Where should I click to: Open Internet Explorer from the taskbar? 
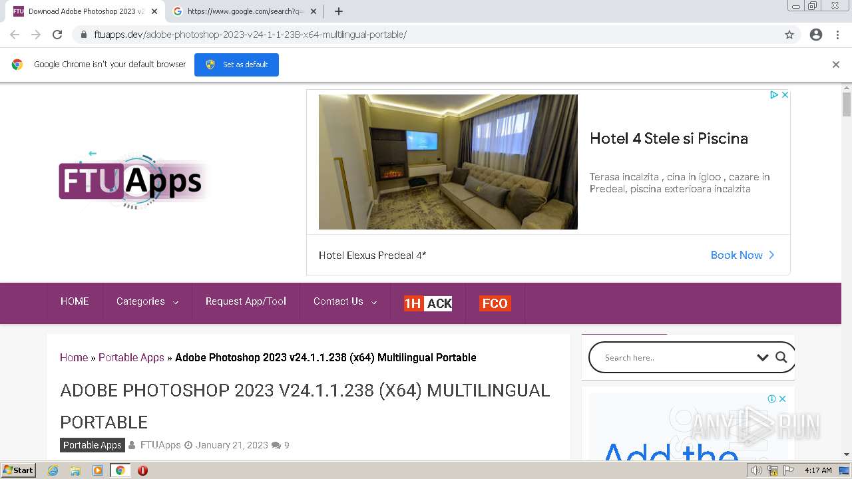pos(53,470)
